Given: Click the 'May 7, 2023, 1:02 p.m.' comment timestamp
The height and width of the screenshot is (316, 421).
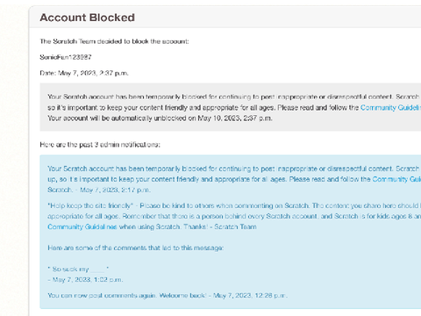Looking at the screenshot, I should click(88, 280).
